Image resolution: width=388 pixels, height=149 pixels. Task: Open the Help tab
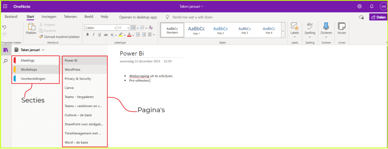tap(105, 17)
